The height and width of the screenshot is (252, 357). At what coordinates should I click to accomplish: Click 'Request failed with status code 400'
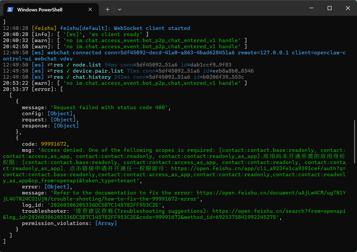(x=109, y=107)
